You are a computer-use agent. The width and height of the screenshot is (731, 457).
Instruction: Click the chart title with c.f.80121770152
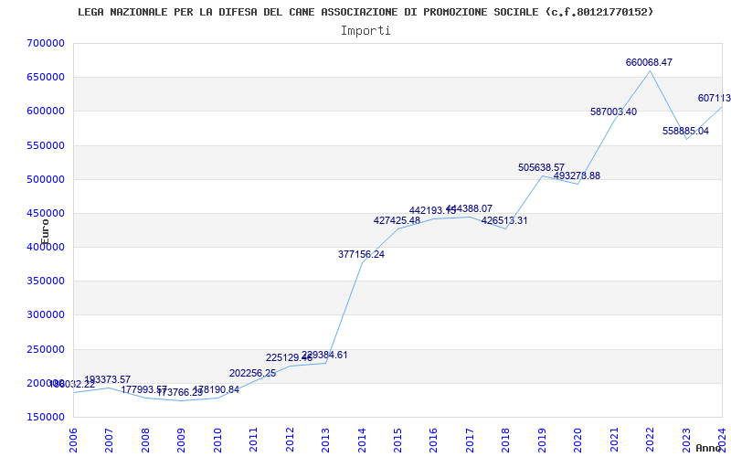365,12
